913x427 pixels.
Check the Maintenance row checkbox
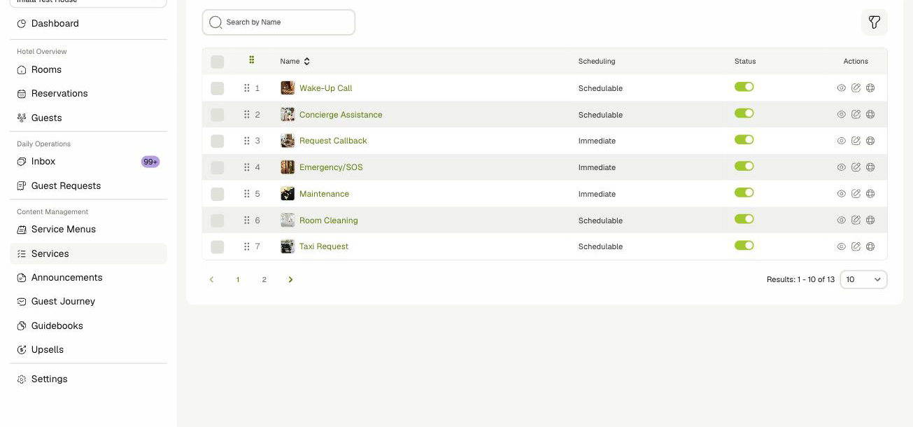218,194
